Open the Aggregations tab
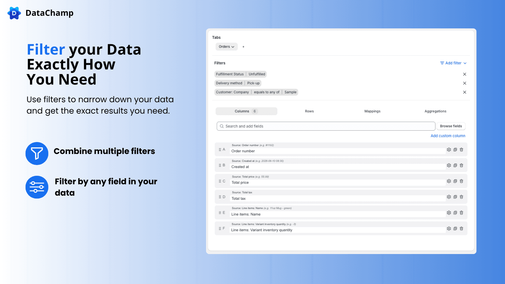The height and width of the screenshot is (284, 505). coord(436,111)
